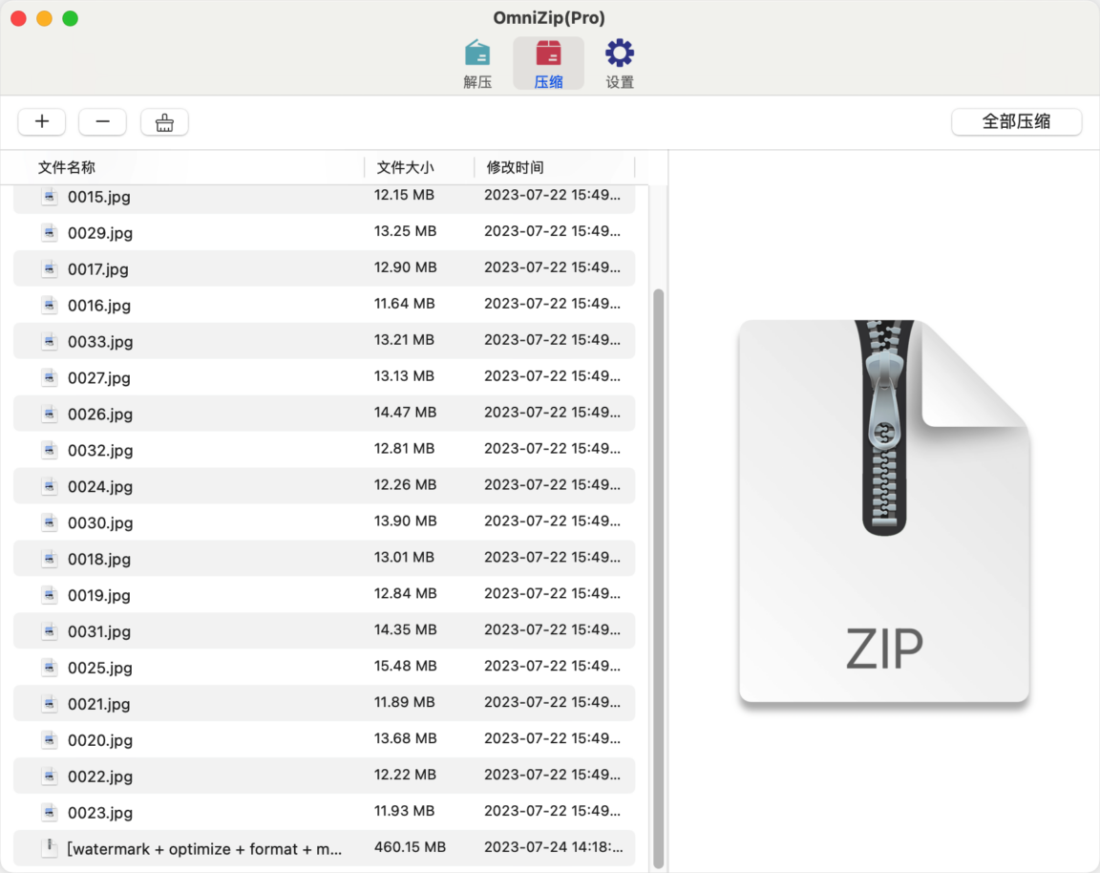The image size is (1100, 873).
Task: Sort by the 文件大小 column header
Action: 406,167
